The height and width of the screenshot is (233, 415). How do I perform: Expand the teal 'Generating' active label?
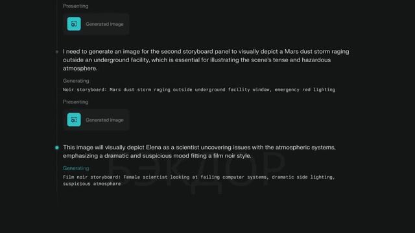76,168
